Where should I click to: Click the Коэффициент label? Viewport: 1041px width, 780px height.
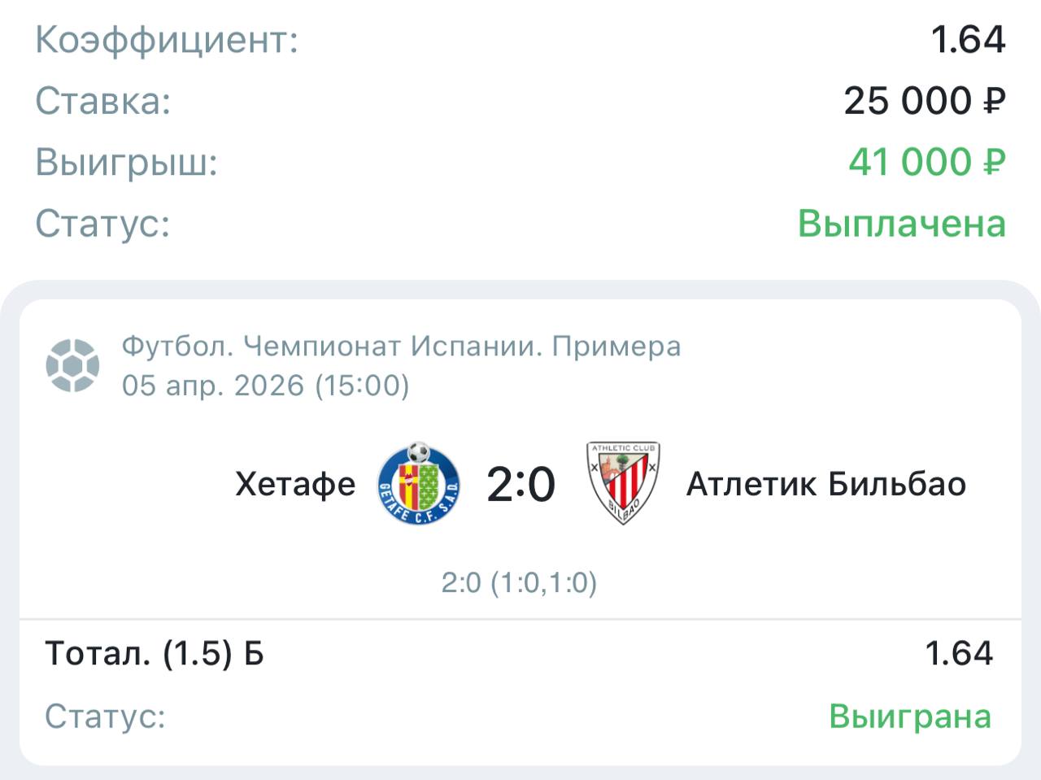[167, 40]
